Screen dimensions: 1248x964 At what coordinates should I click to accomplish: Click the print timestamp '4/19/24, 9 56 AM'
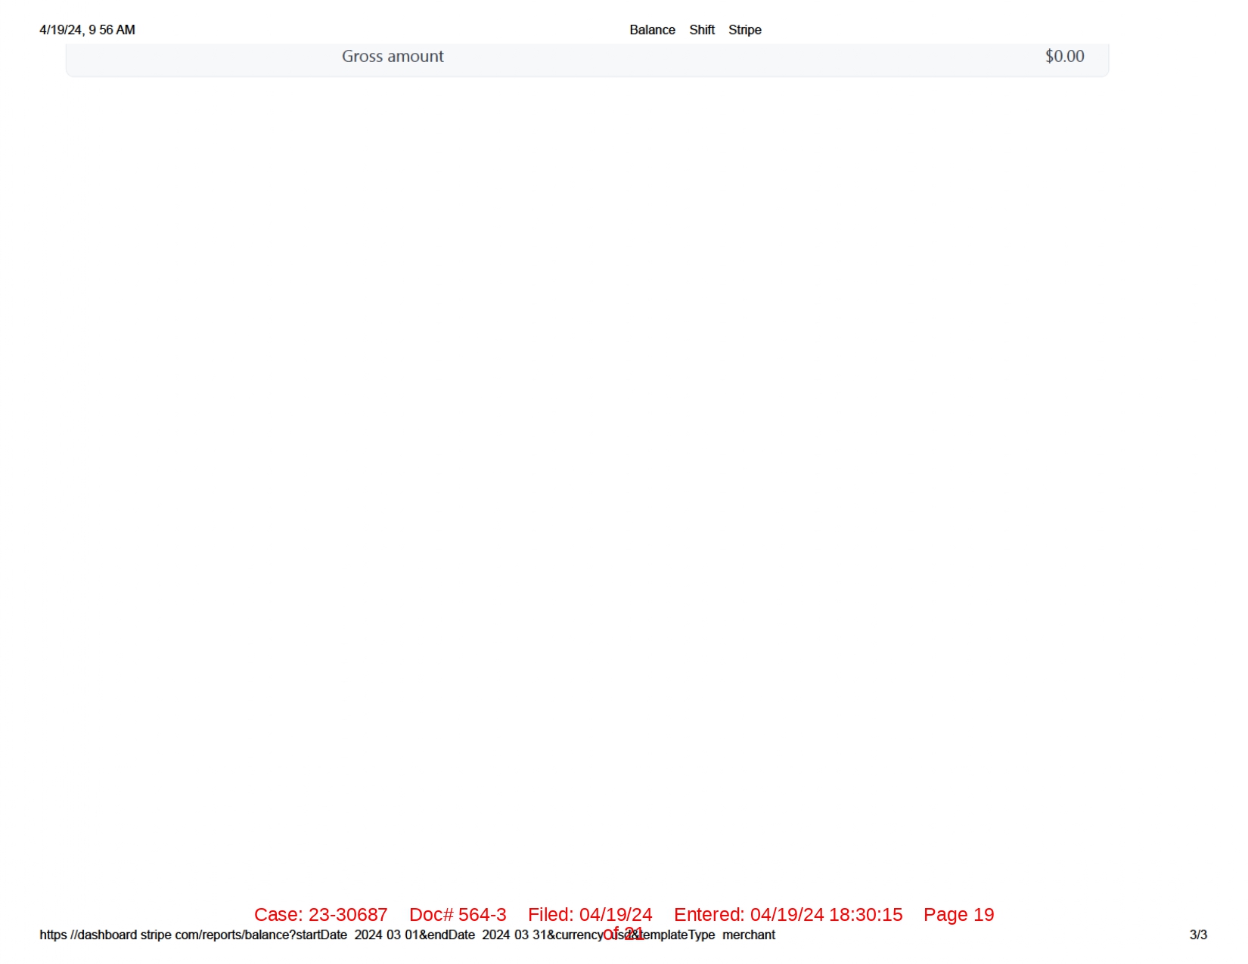click(x=88, y=30)
